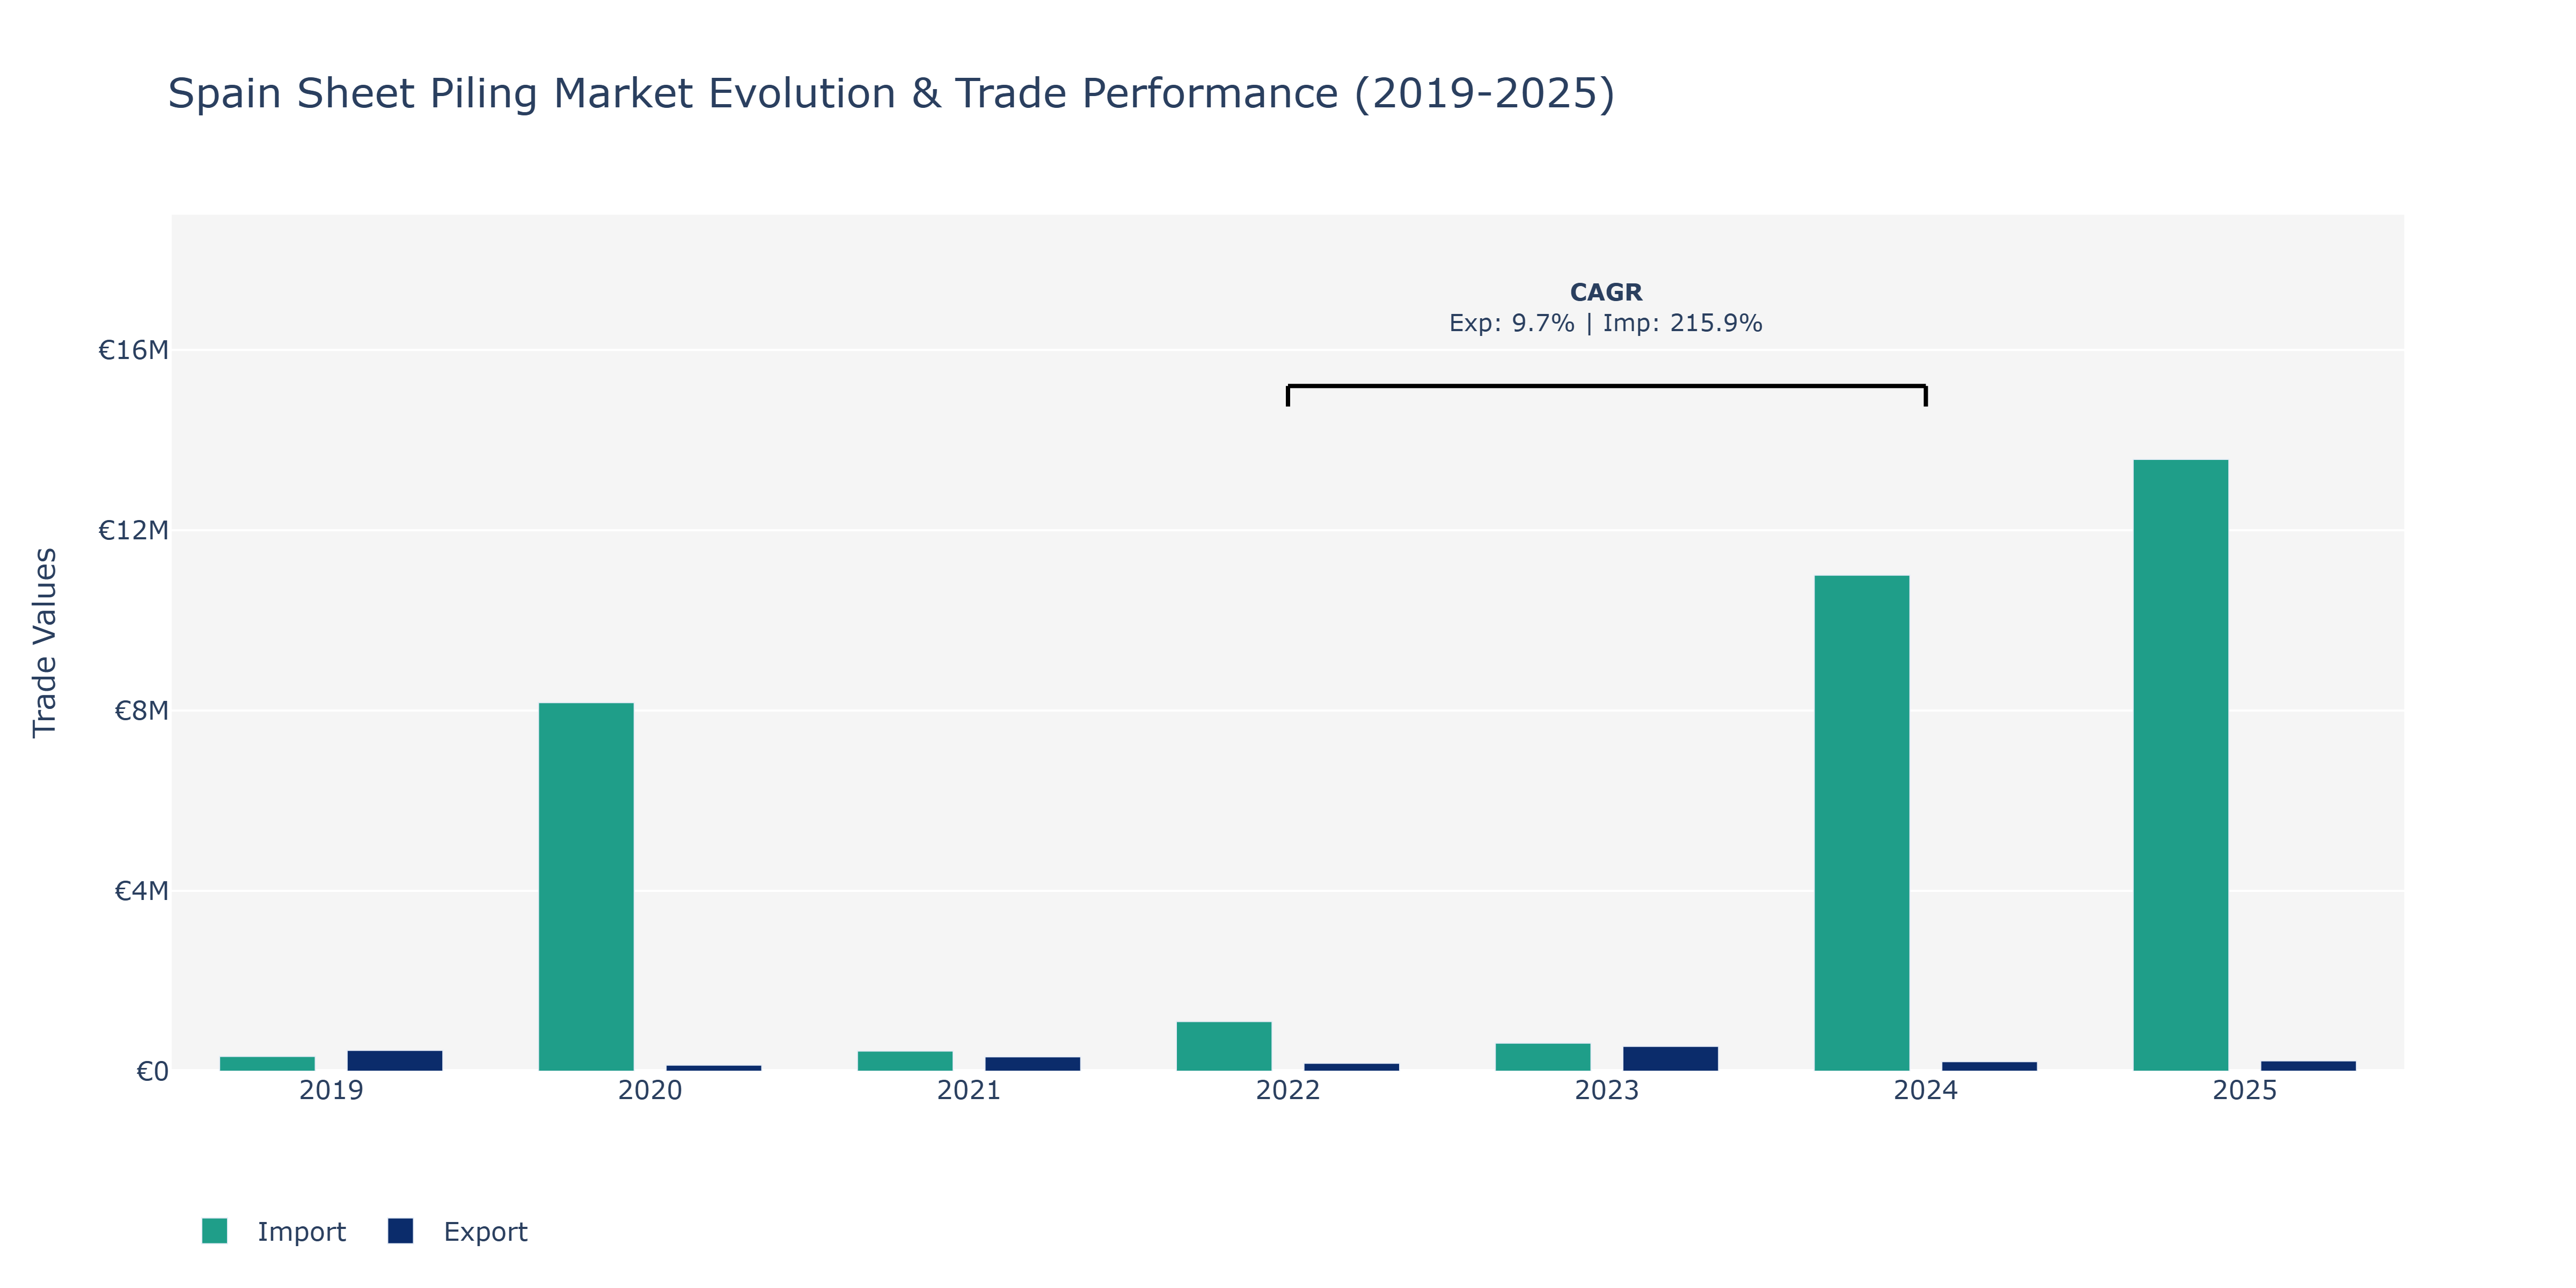Select the 2021 Export bar

click(1033, 1064)
